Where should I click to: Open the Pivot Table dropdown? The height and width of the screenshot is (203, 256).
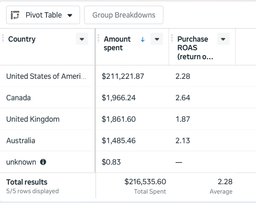tap(43, 15)
